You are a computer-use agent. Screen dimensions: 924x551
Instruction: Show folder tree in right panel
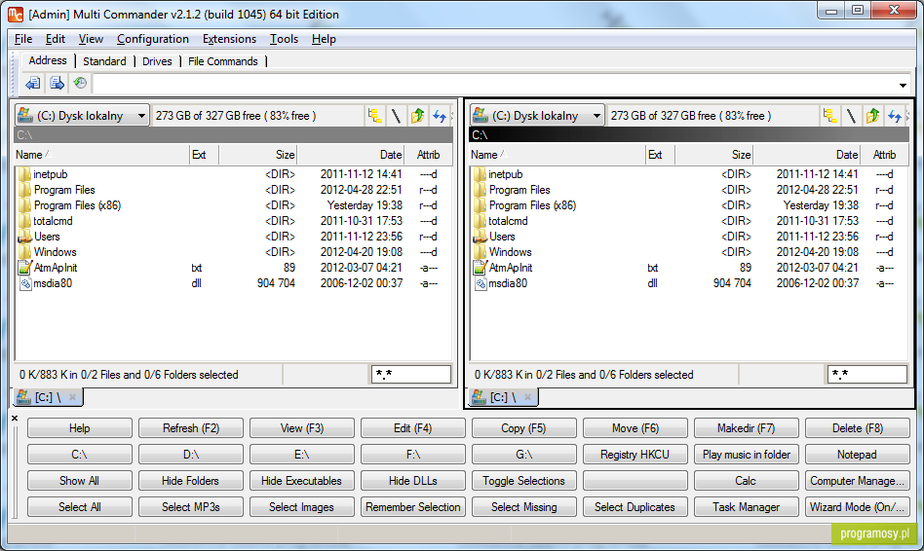pyautogui.click(x=830, y=116)
